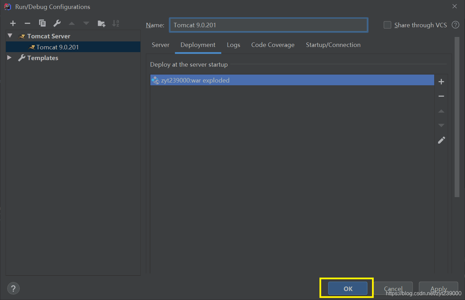Open the Code Coverage tab
The width and height of the screenshot is (465, 300).
pyautogui.click(x=273, y=45)
